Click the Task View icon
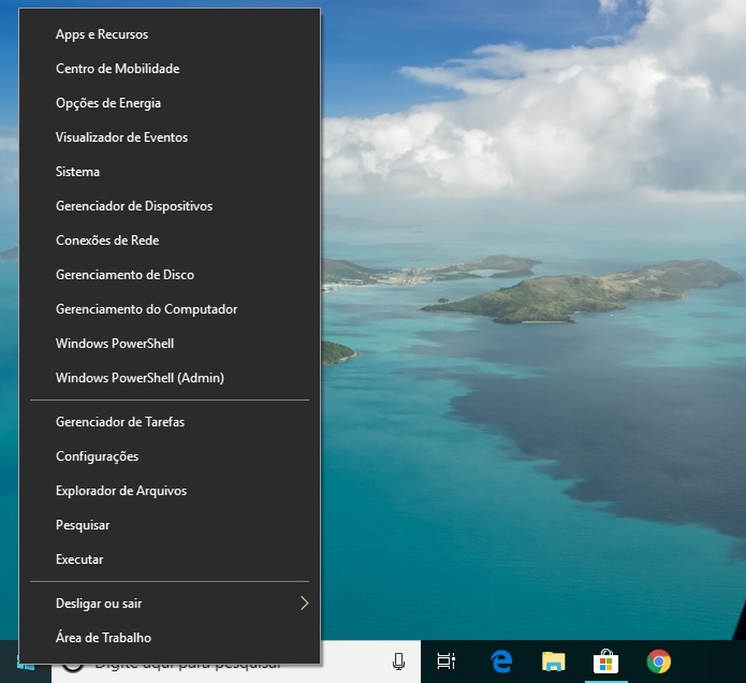The height and width of the screenshot is (683, 746). (447, 662)
